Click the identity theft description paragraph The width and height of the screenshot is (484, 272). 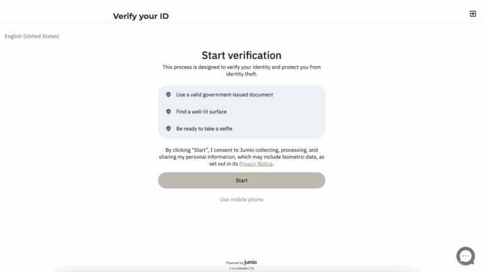click(241, 71)
